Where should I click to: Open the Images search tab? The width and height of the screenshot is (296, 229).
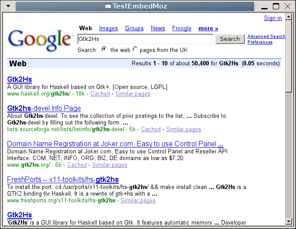point(108,28)
